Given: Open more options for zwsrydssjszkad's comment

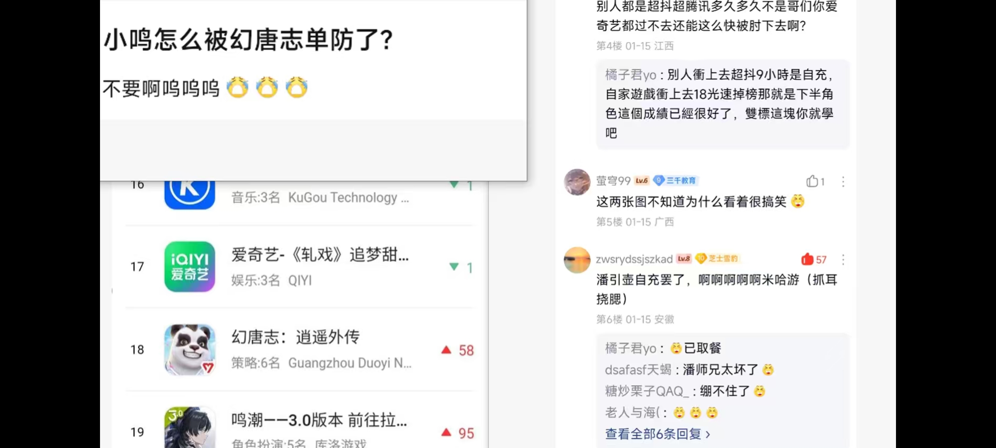Looking at the screenshot, I should click(x=843, y=260).
